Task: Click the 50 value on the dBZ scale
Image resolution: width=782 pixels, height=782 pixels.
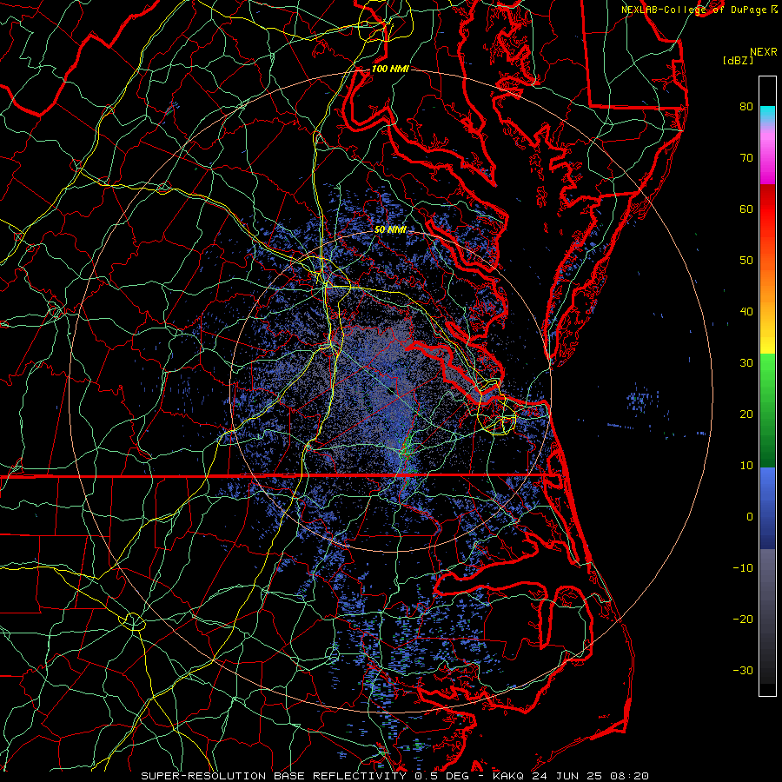Action: (746, 261)
